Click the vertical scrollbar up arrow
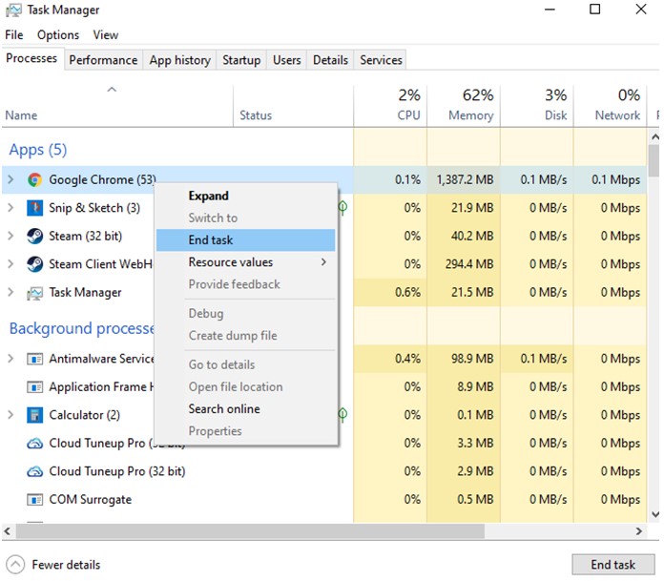This screenshot has width=664, height=581. pos(654,136)
